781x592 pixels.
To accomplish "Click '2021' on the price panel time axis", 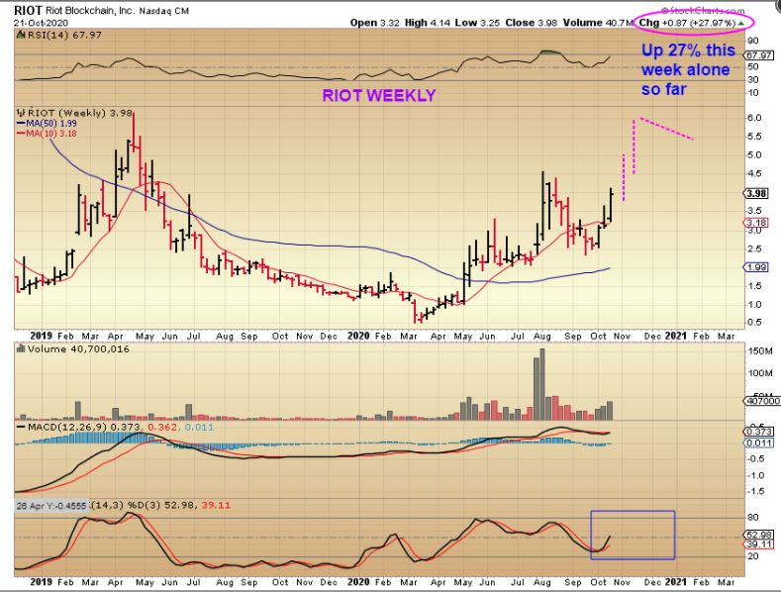I will [x=676, y=336].
